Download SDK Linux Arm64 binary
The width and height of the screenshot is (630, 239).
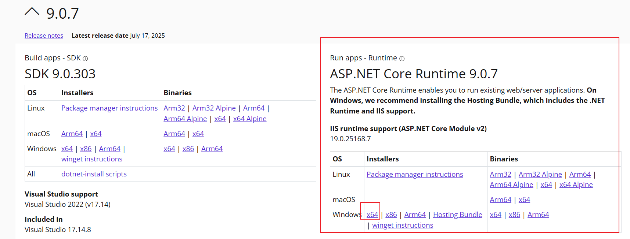pyautogui.click(x=254, y=108)
